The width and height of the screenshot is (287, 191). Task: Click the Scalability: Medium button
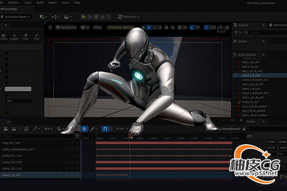coord(121,27)
